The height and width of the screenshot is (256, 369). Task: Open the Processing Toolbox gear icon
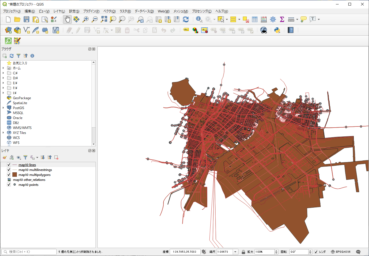273,19
